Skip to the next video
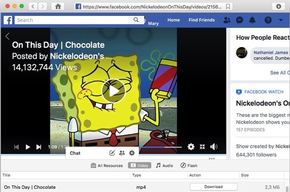Viewport: 290px width, 192px height. point(39,147)
